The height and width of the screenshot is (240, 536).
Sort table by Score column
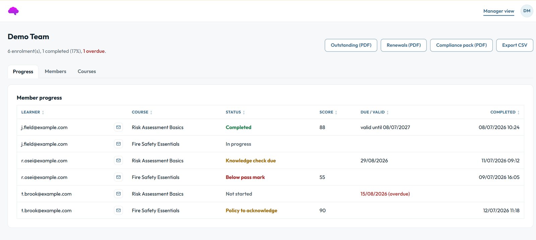tap(328, 112)
